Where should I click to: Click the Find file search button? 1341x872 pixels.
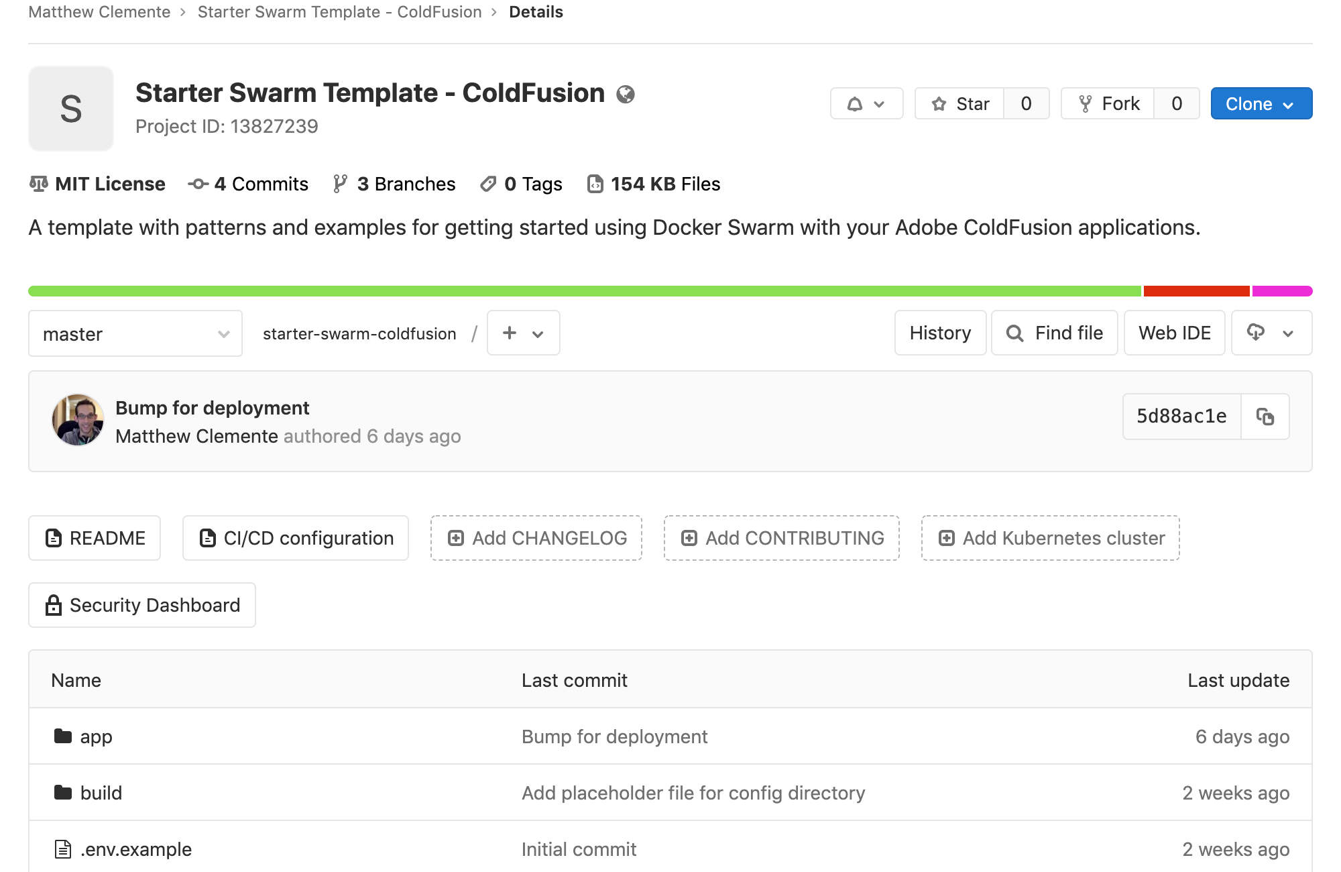[x=1054, y=333]
